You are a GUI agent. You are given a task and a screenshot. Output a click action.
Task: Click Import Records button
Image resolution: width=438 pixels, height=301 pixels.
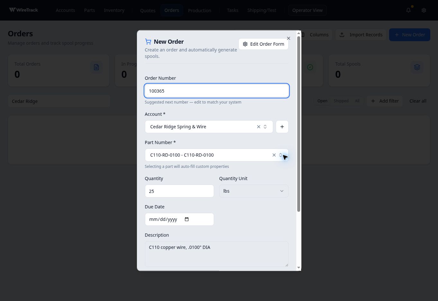(361, 35)
